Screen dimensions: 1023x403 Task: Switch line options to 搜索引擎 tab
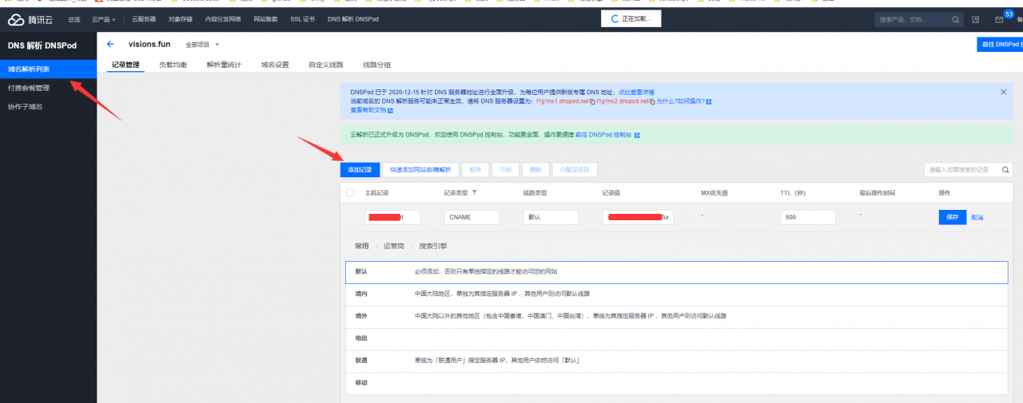[x=433, y=246]
